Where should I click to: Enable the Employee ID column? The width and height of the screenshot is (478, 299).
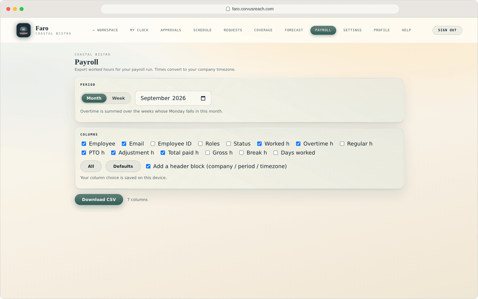pyautogui.click(x=153, y=144)
